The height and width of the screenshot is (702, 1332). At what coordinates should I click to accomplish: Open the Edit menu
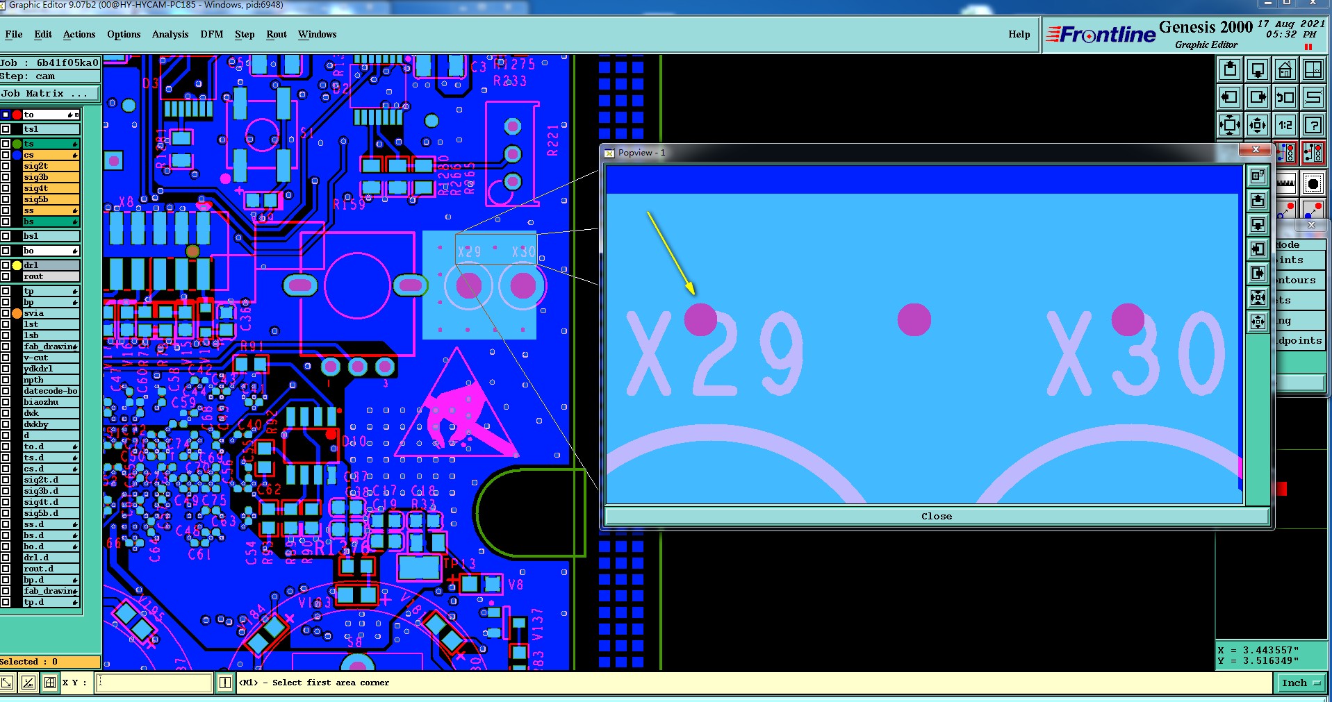43,34
